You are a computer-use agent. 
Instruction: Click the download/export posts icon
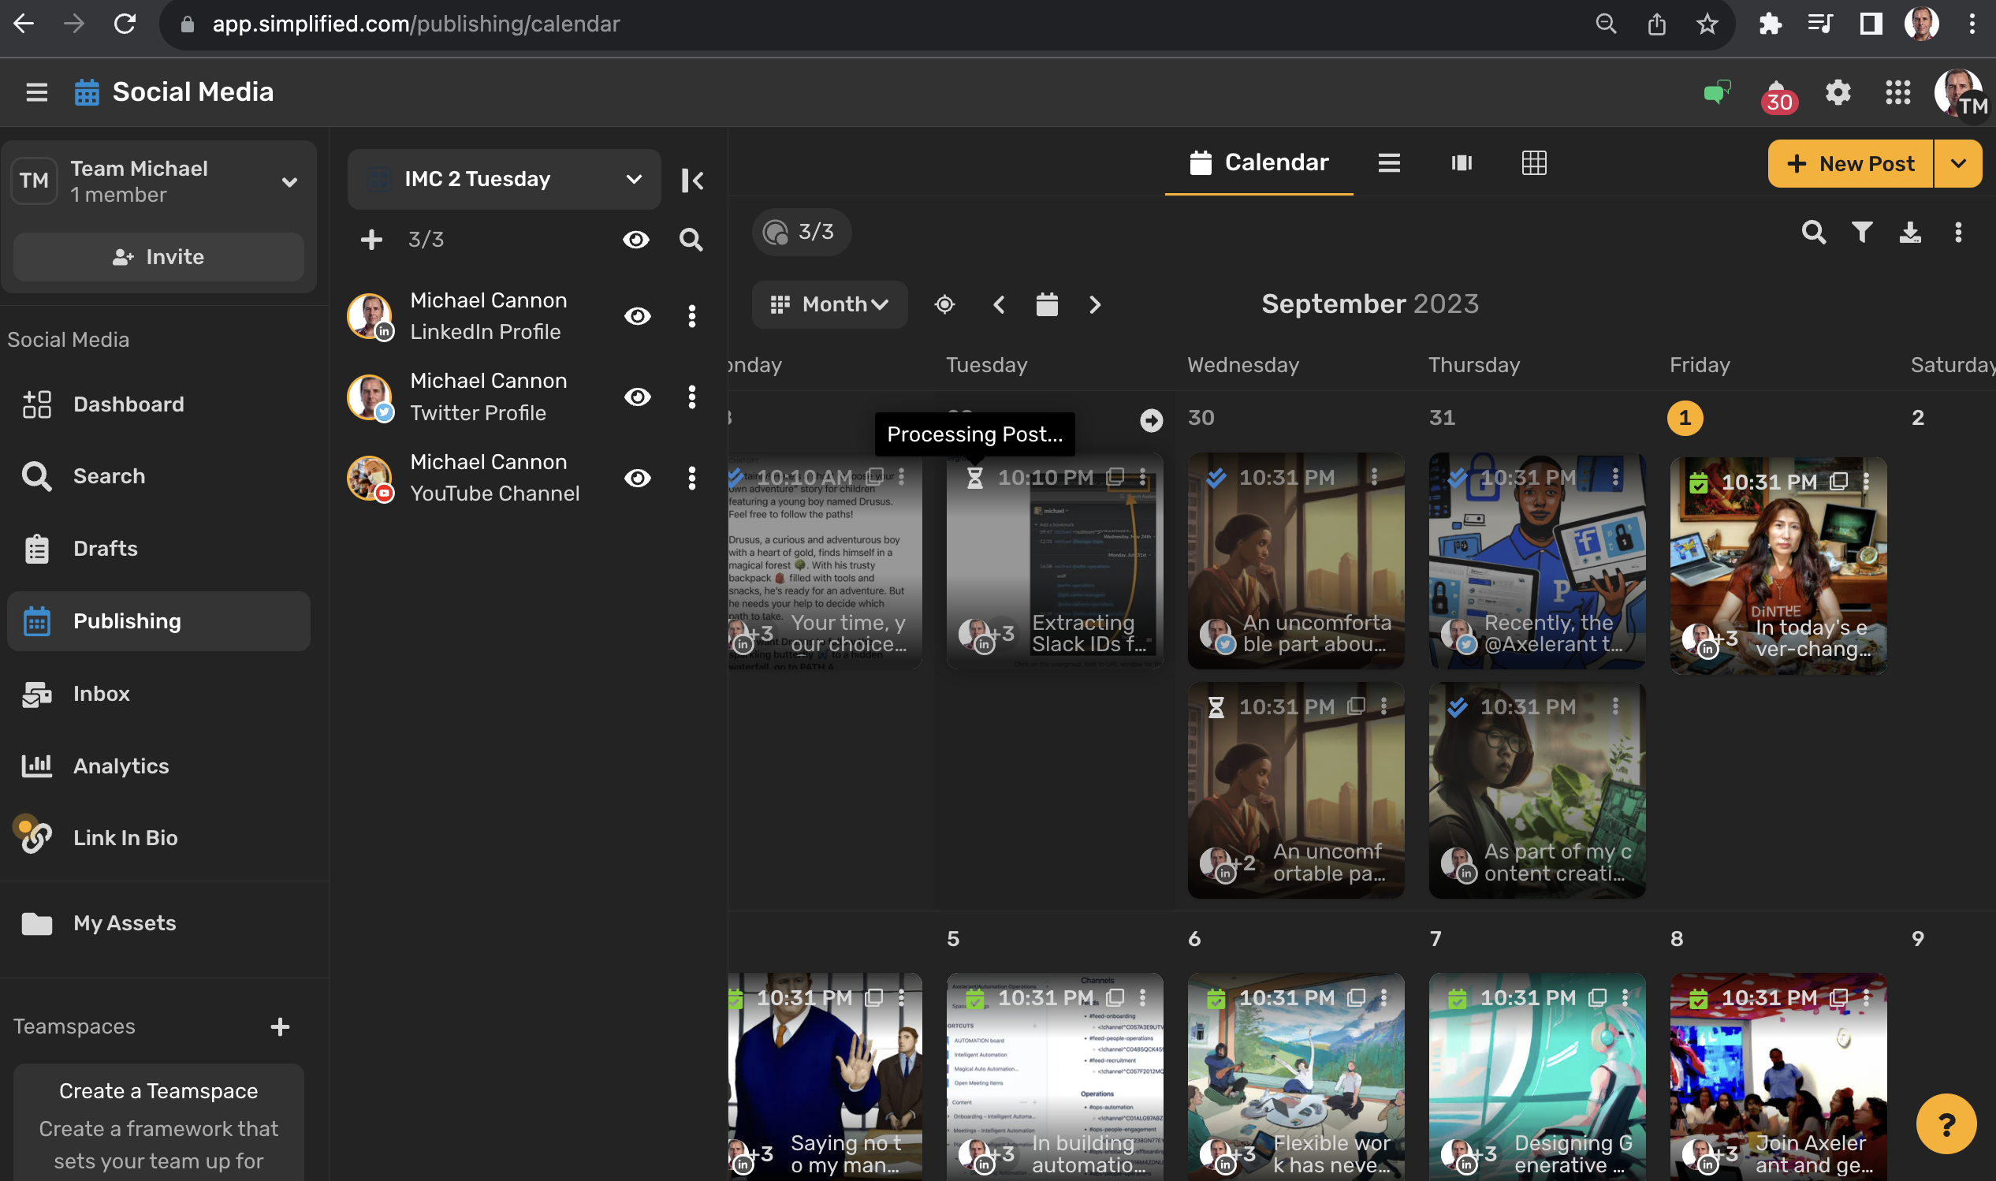coord(1909,233)
